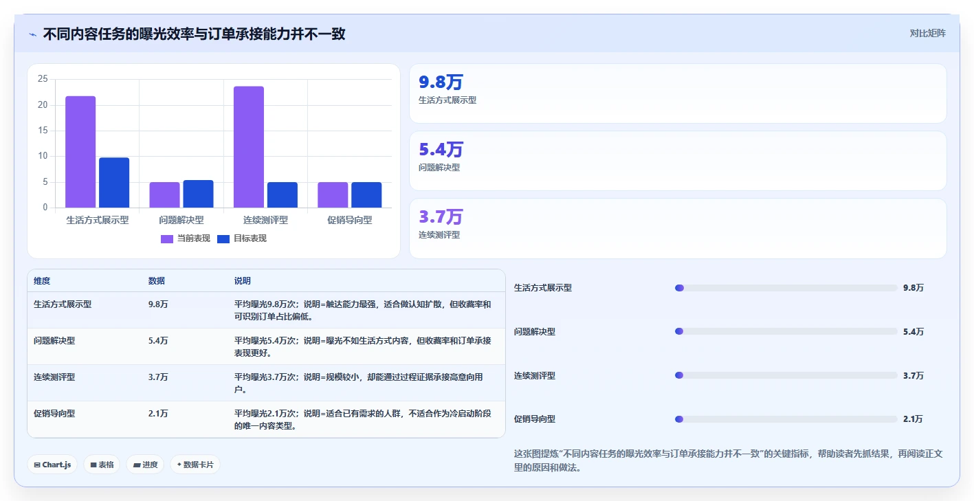Toggle the 目标表现 legend entry
This screenshot has height=501, width=974.
tap(242, 238)
